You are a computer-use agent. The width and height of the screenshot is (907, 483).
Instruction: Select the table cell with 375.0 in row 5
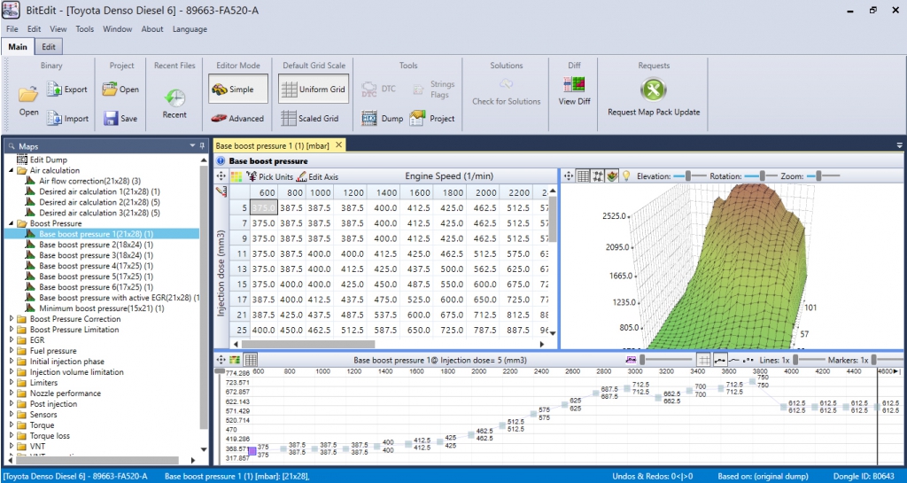264,207
